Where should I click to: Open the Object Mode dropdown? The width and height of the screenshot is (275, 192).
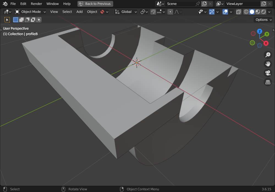30,12
